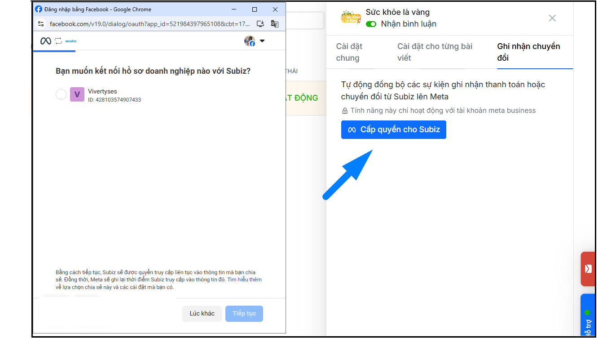Click the Cấp quyền cho Subiz button
616x338 pixels.
coord(393,129)
